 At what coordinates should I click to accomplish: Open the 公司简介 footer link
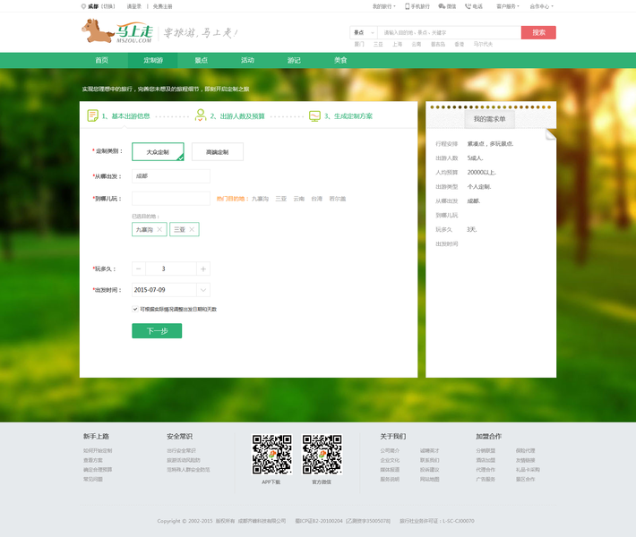390,450
